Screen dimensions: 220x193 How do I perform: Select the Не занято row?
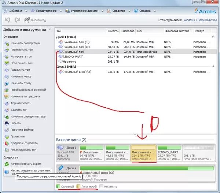click(x=135, y=62)
